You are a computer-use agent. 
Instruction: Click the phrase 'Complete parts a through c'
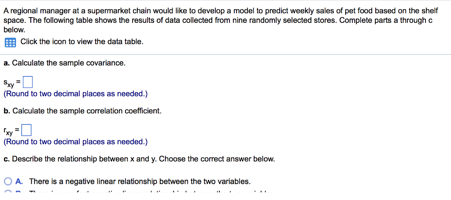[384, 20]
